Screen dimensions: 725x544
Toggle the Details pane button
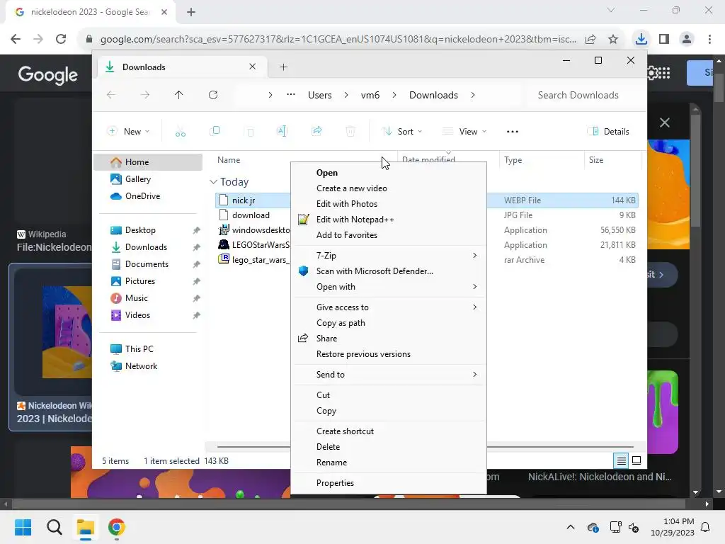608,131
